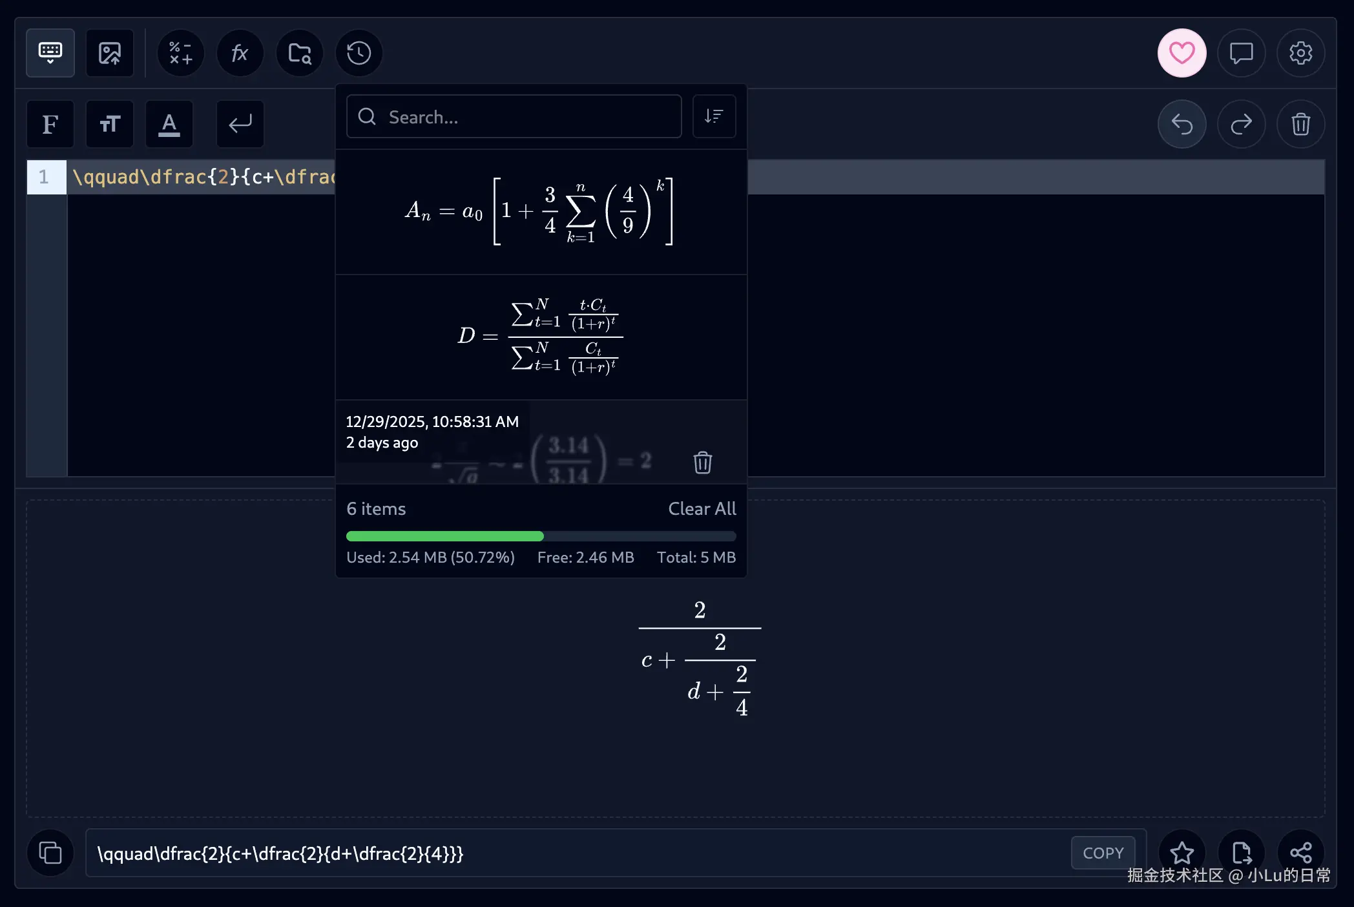Click Clear All history items
This screenshot has width=1354, height=907.
click(702, 509)
